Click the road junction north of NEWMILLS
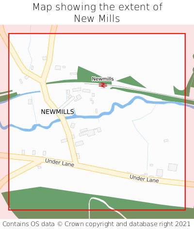This screenshot has width=194, height=229. (x=42, y=80)
